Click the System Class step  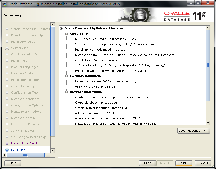[x=20, y=48]
